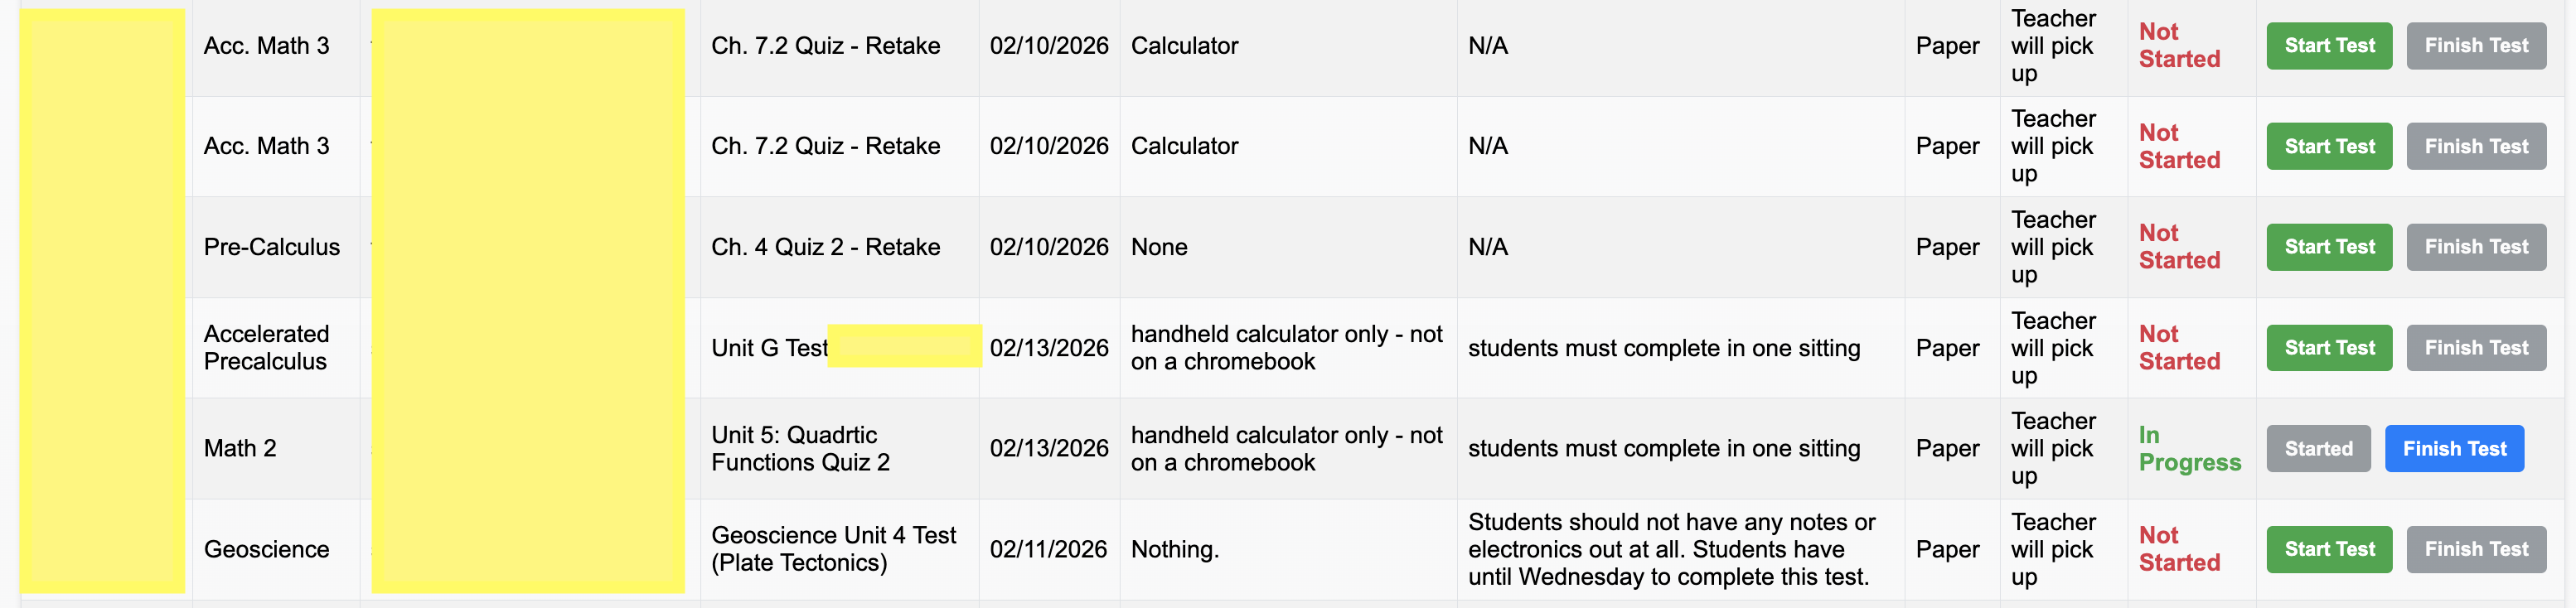
Task: Click the Ch. 4 Quiz 2 - Retake cell
Action: pyautogui.click(x=825, y=247)
